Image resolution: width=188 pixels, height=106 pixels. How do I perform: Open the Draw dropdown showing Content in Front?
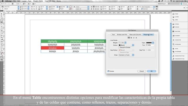[126, 55]
